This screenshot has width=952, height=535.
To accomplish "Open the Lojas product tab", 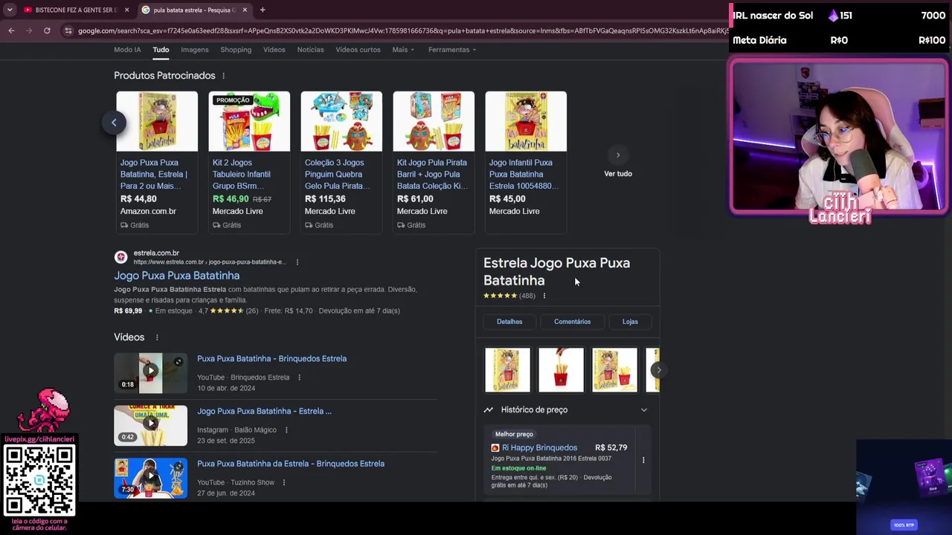I will [x=630, y=322].
